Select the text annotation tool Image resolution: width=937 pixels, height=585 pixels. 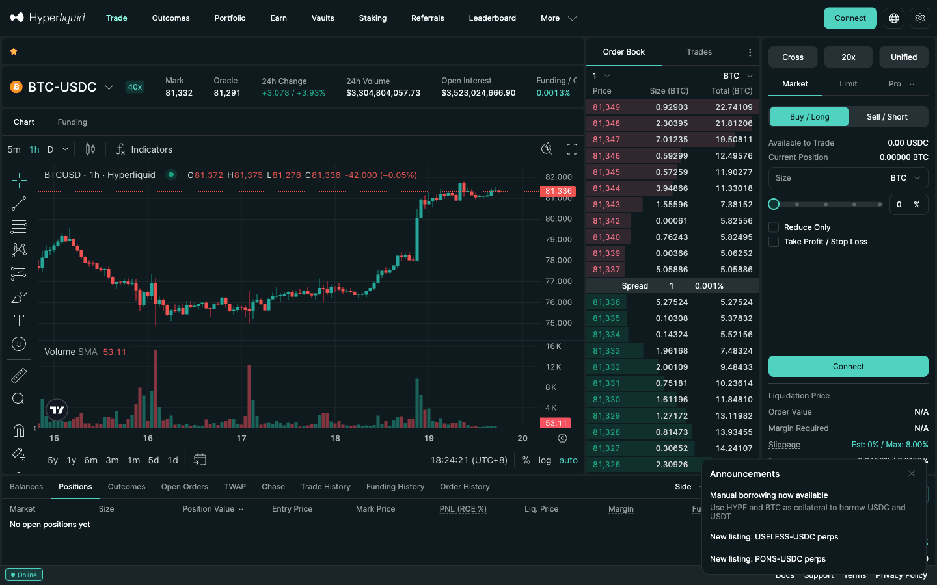pos(19,320)
